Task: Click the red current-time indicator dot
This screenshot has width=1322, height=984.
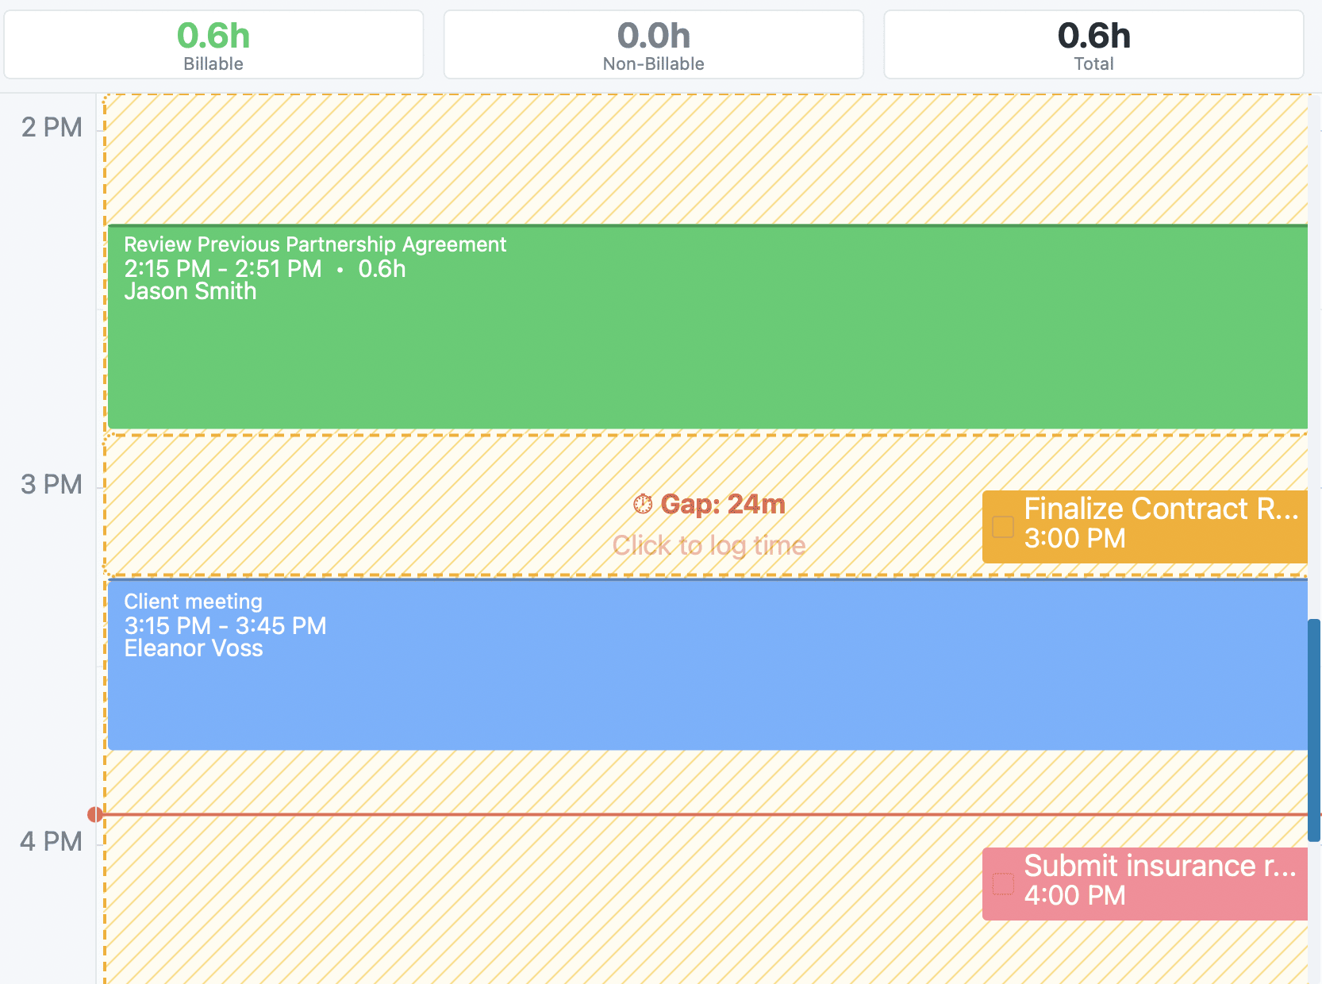Action: point(94,814)
